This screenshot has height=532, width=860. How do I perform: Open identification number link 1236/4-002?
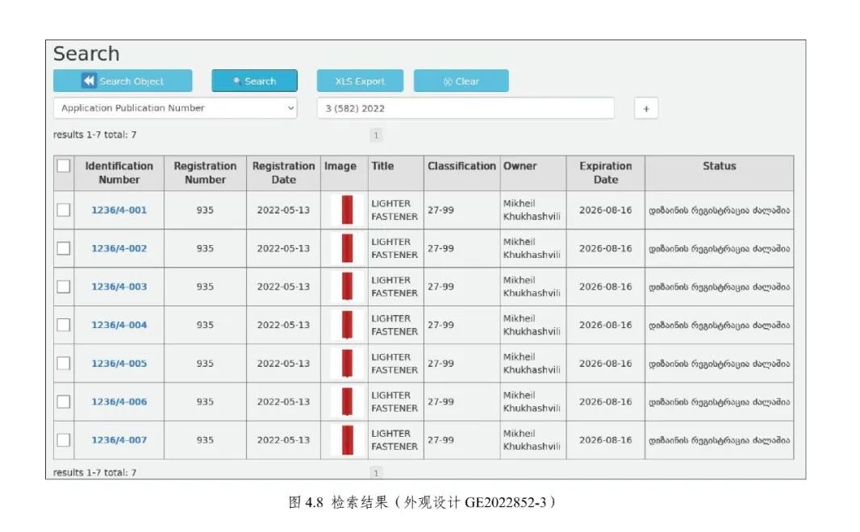click(x=119, y=248)
